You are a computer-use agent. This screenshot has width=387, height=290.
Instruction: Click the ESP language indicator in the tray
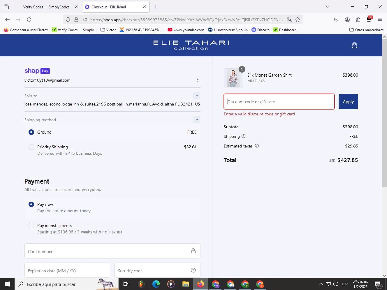pyautogui.click(x=344, y=284)
